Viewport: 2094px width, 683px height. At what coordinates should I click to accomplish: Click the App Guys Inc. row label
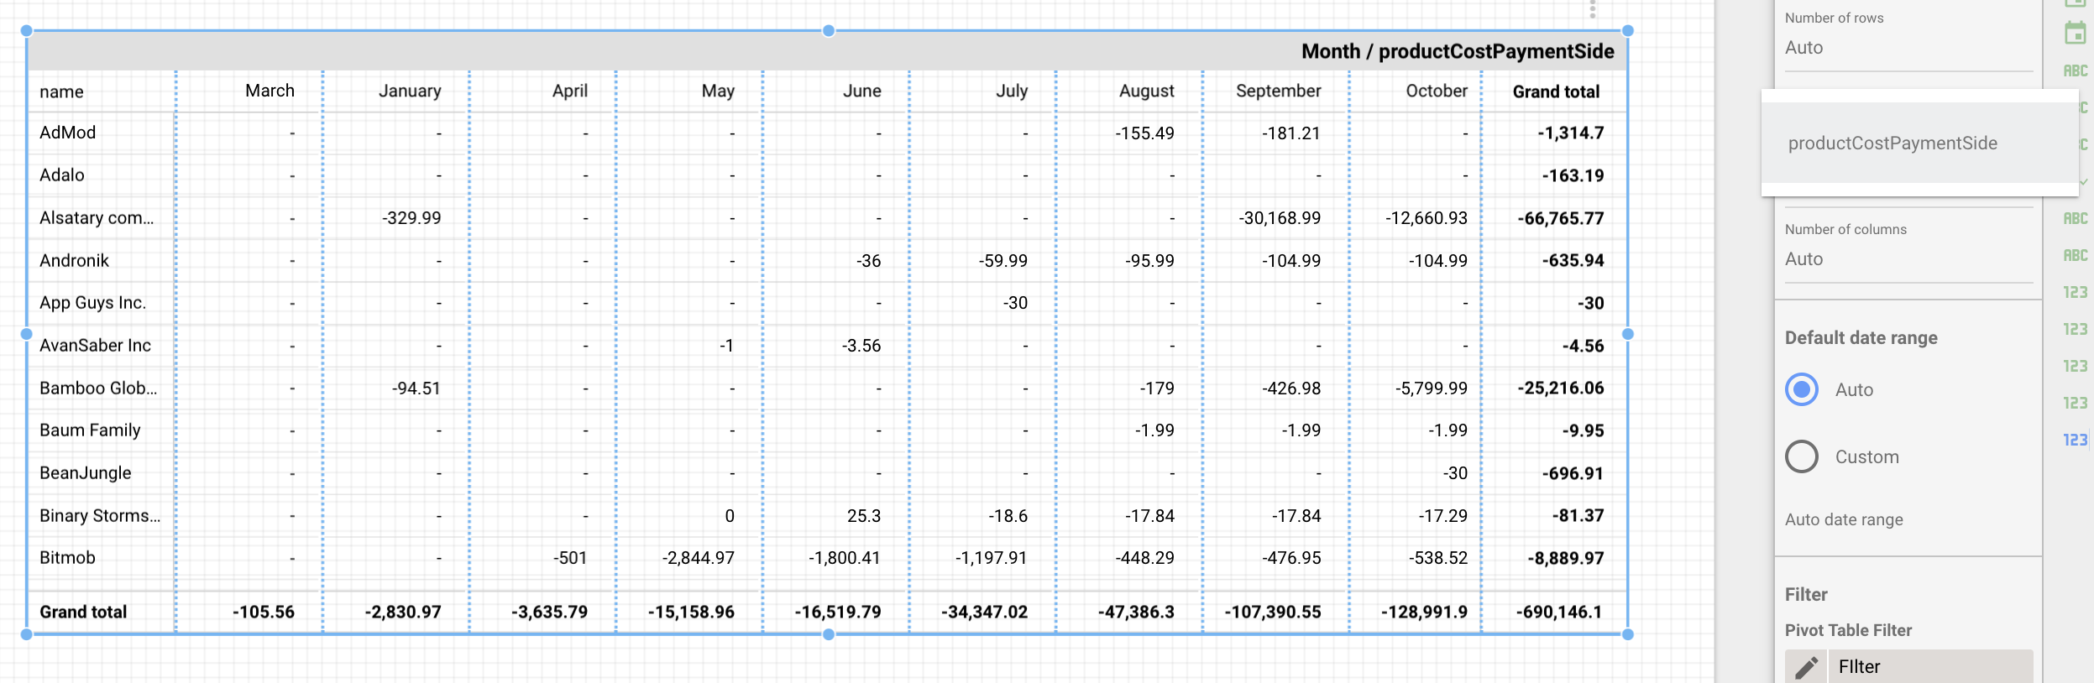92,303
